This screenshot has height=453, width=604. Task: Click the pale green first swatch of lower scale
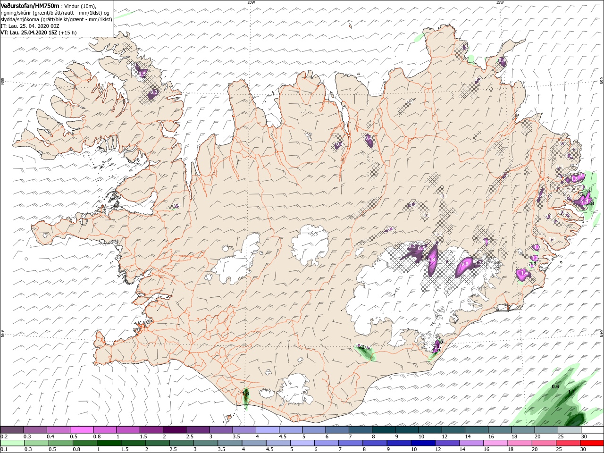12,443
